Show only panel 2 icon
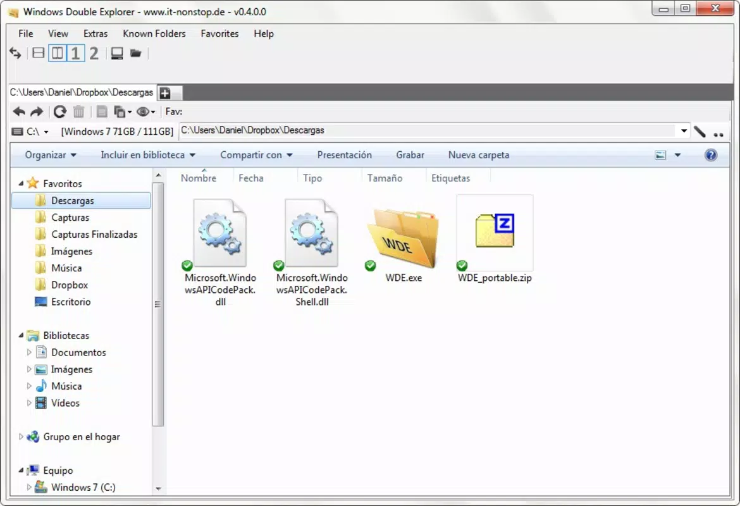 click(94, 53)
